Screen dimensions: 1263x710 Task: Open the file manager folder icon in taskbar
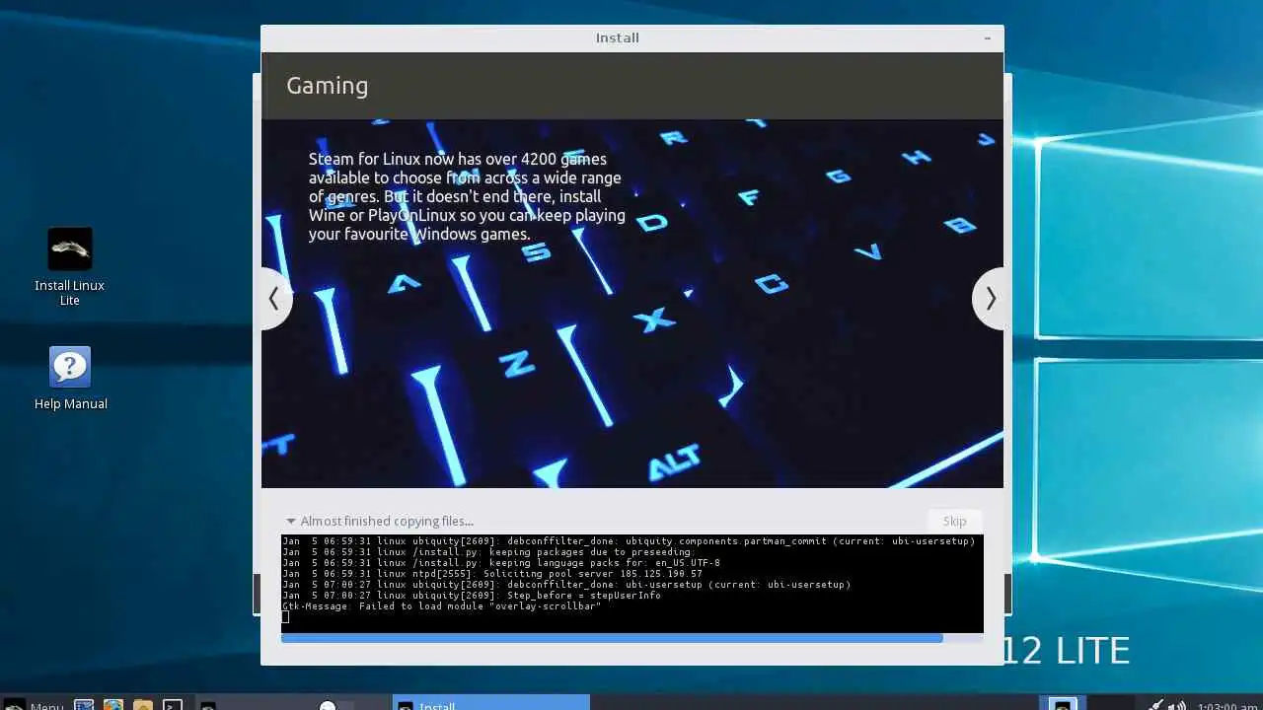point(143,704)
